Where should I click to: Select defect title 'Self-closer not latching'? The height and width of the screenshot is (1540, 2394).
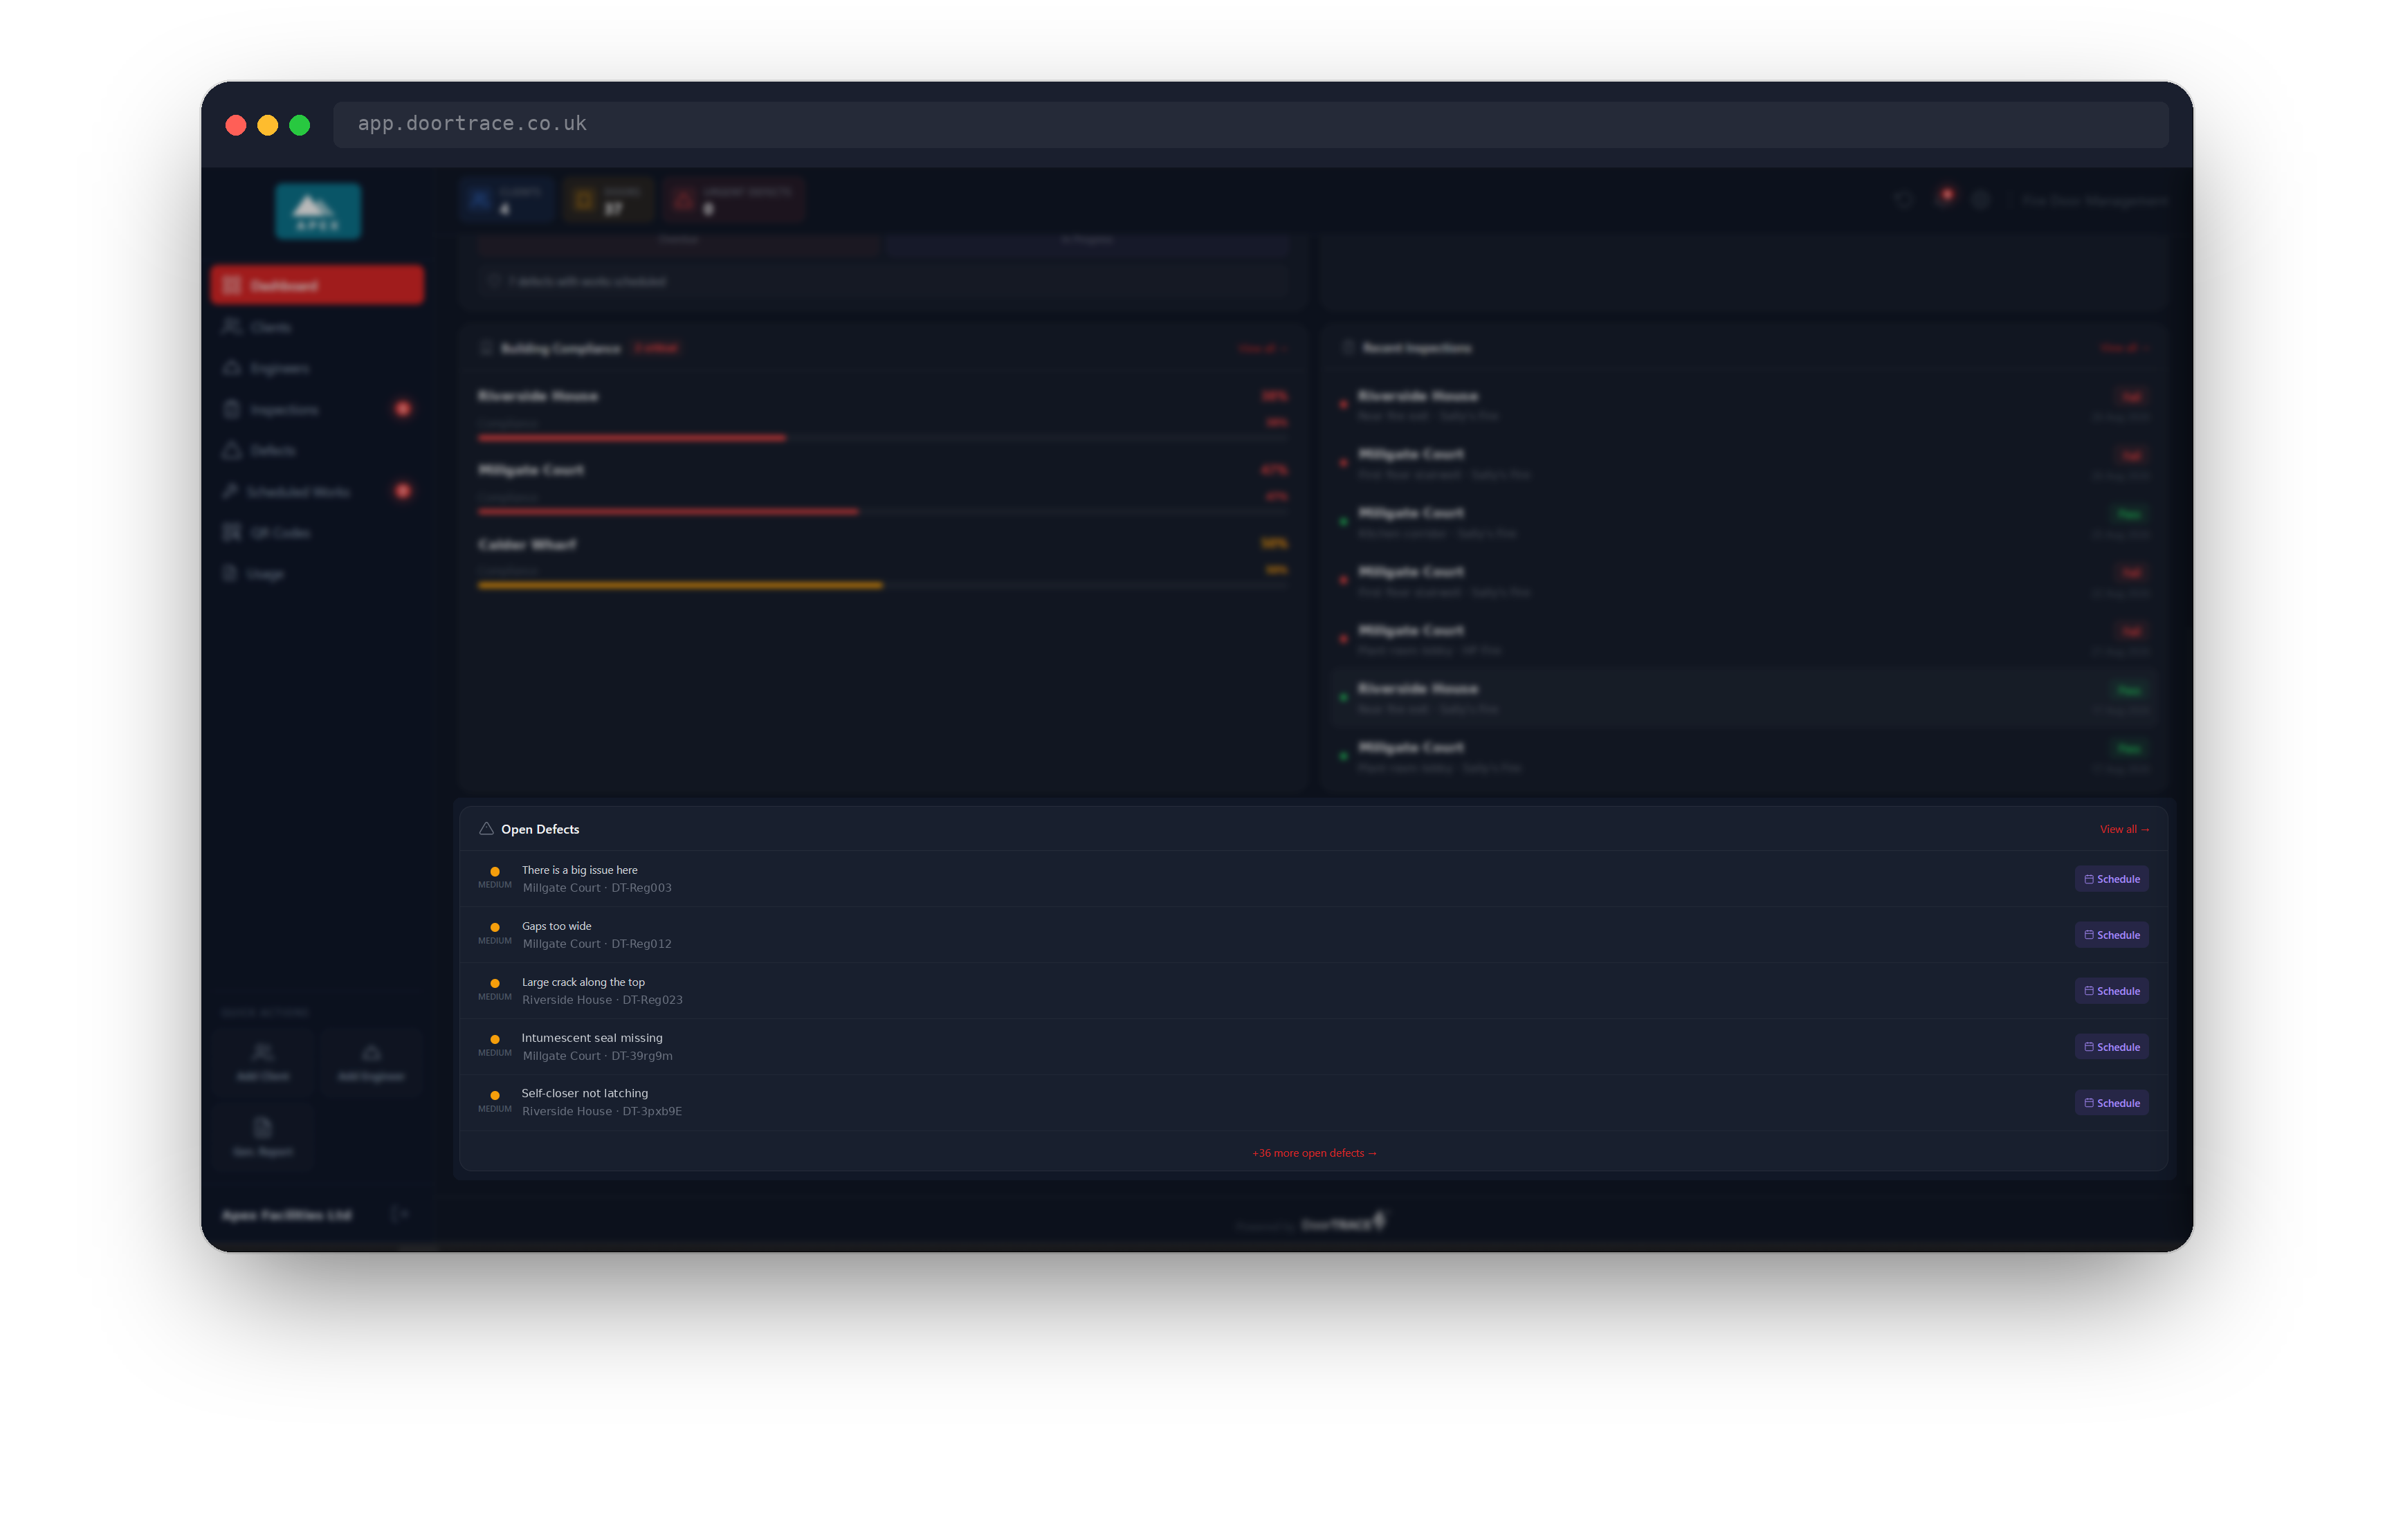(x=584, y=1093)
